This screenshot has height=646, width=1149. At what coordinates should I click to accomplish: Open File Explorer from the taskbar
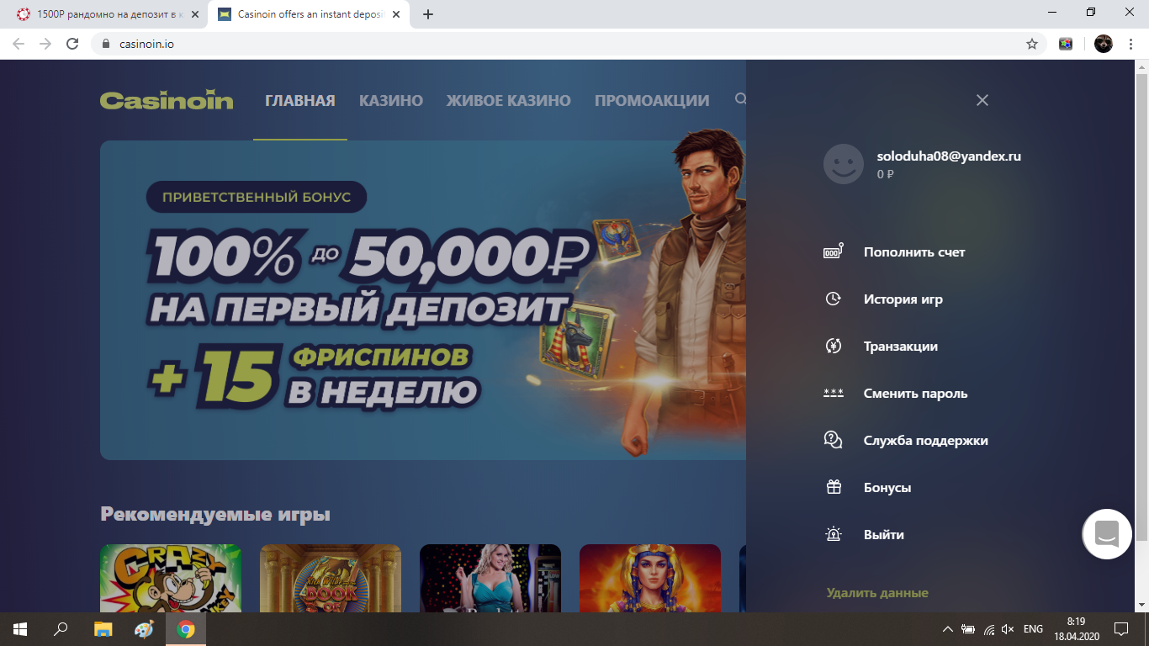coord(103,629)
